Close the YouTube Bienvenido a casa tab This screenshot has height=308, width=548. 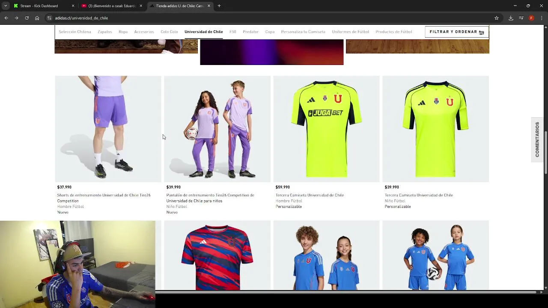(141, 6)
